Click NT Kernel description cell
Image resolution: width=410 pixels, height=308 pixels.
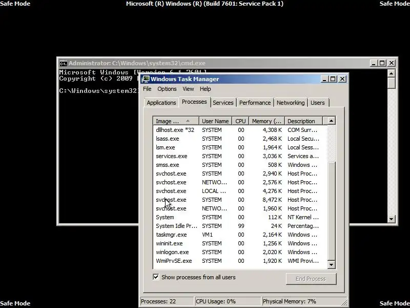pos(303,217)
